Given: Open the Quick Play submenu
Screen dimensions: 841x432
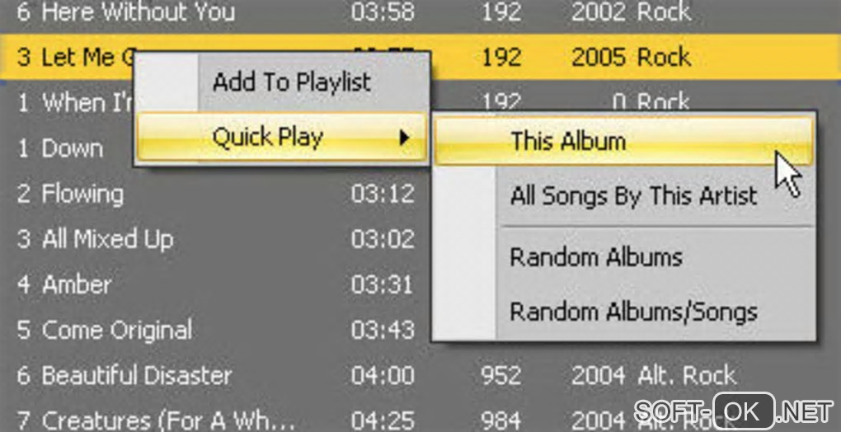Looking at the screenshot, I should (282, 137).
